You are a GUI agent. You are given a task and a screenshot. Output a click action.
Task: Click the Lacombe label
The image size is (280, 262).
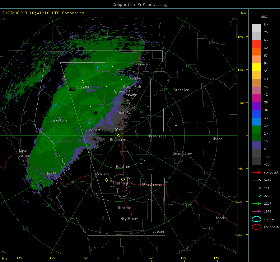point(134,78)
